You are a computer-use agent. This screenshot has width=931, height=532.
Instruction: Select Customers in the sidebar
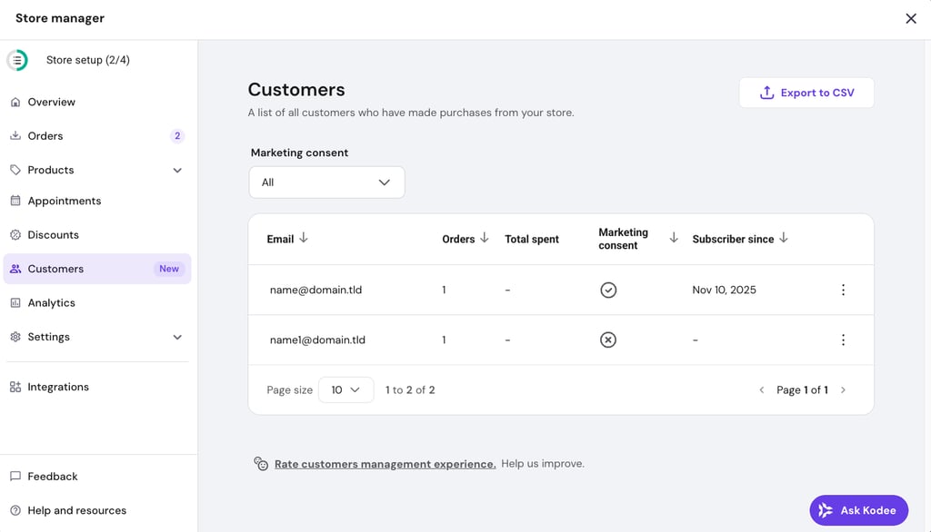[97, 269]
